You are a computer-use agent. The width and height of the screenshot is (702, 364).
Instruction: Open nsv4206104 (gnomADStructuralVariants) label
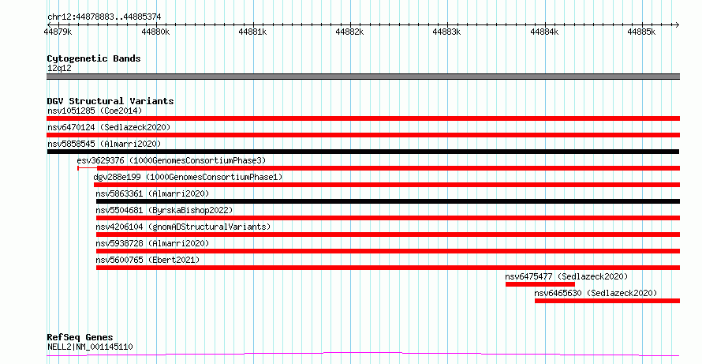click(184, 227)
